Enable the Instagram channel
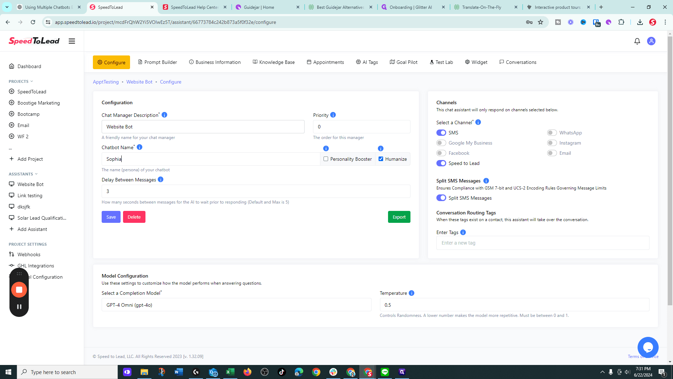Viewport: 673px width, 379px height. coord(552,143)
